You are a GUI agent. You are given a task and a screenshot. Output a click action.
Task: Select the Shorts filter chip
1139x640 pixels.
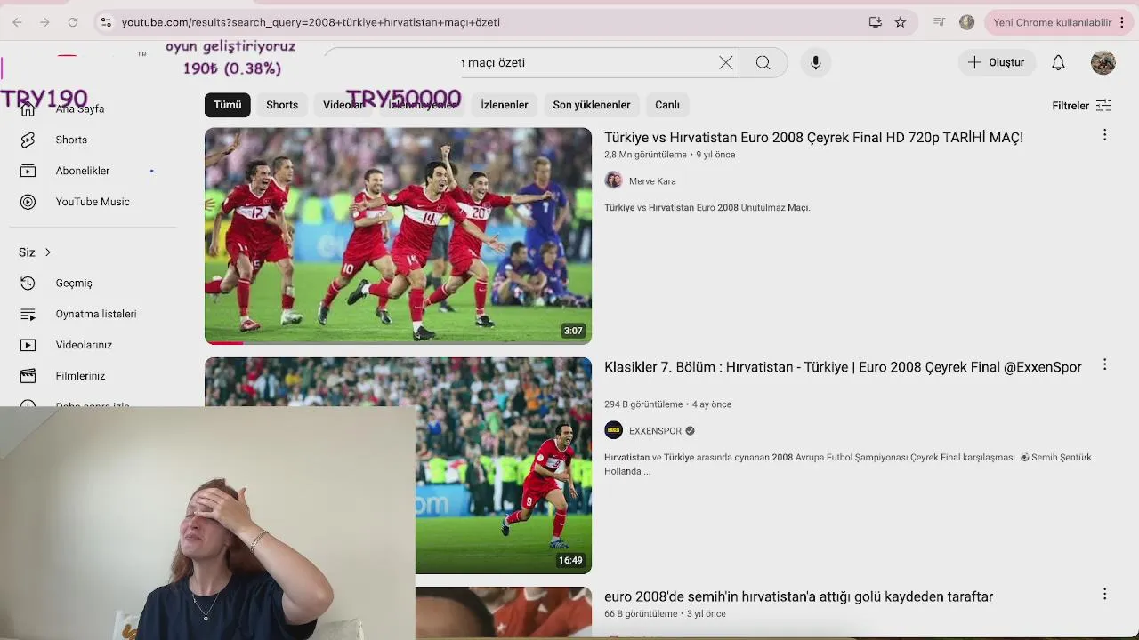point(282,105)
